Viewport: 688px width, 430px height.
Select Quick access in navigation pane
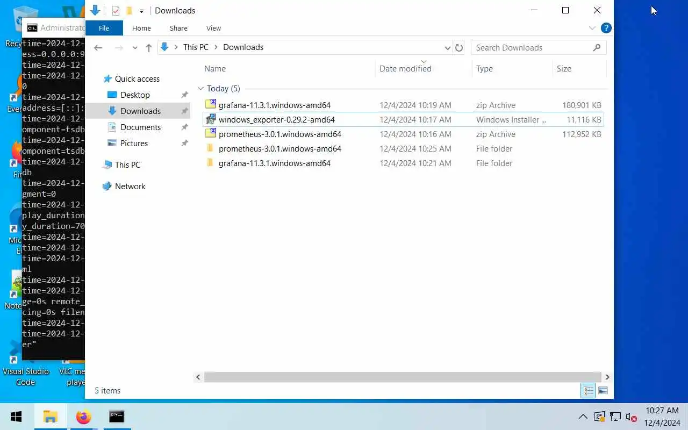pyautogui.click(x=137, y=78)
